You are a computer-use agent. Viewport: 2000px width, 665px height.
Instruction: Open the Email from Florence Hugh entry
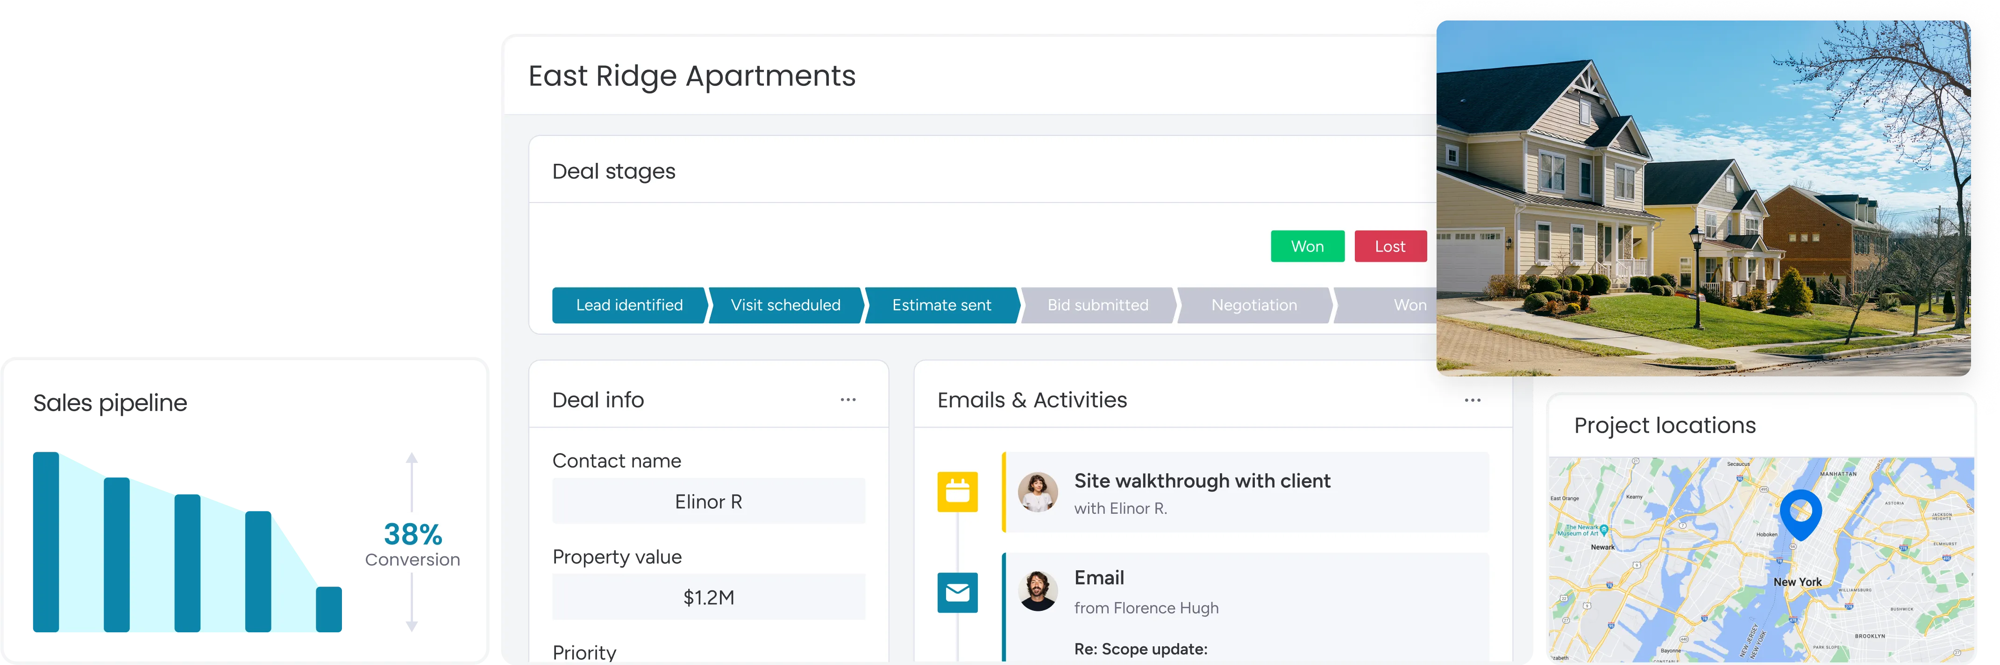(1246, 607)
